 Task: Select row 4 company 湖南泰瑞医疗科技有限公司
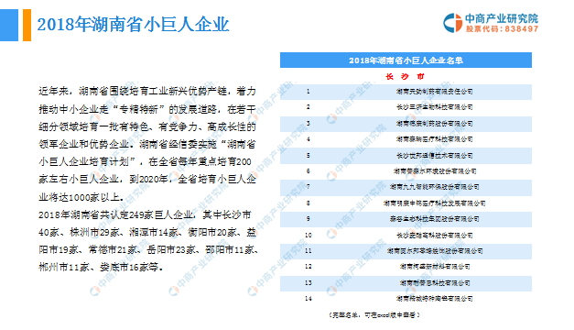[434, 139]
